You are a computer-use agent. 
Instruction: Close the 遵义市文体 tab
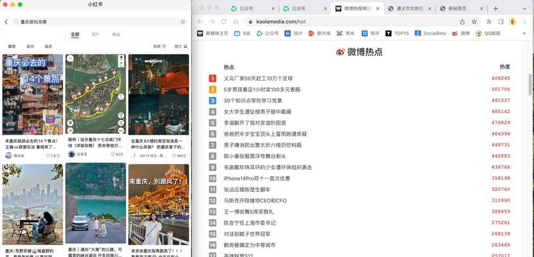[x=430, y=9]
